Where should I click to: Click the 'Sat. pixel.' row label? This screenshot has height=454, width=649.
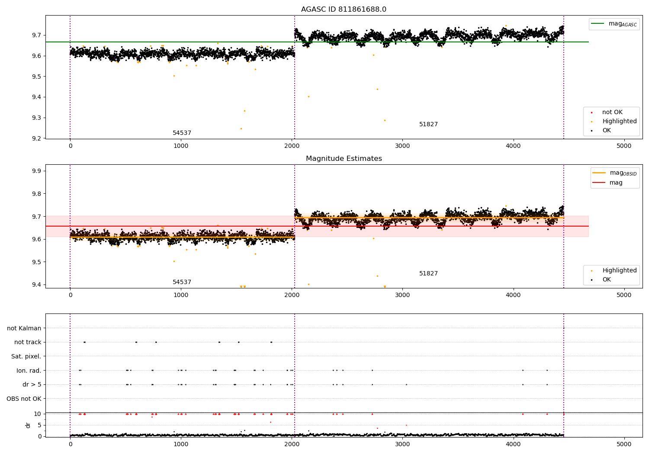26,357
